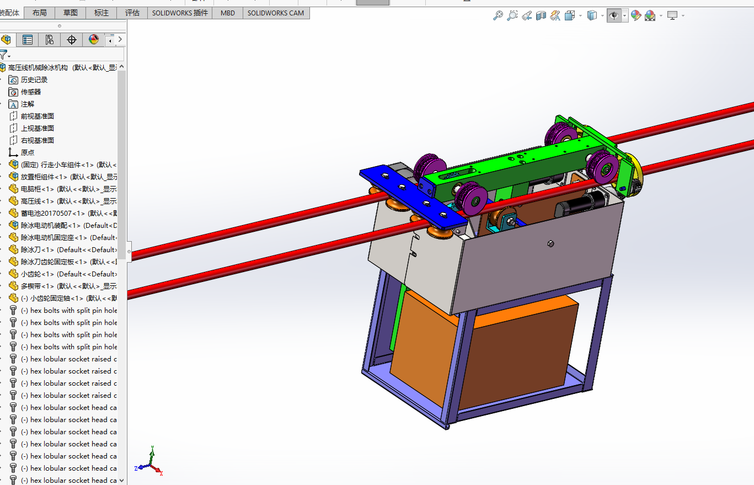Click the right chevron of the manager tabs

[120, 40]
